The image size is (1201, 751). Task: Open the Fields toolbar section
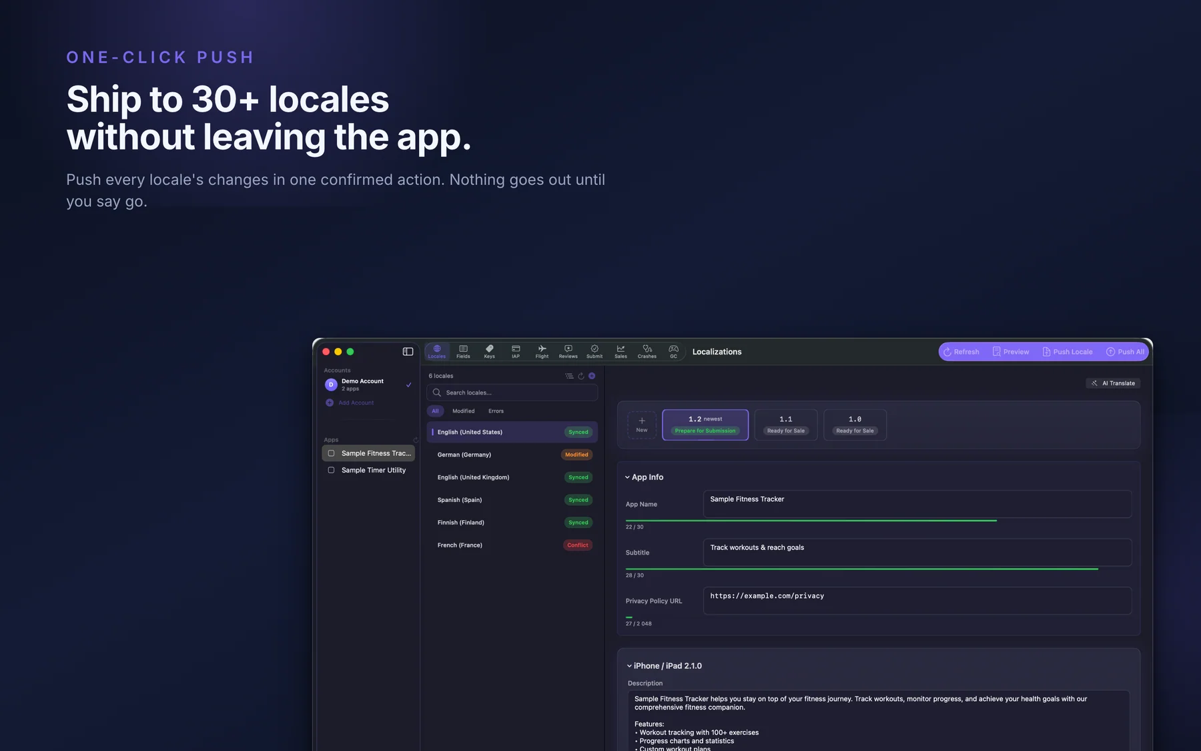463,351
